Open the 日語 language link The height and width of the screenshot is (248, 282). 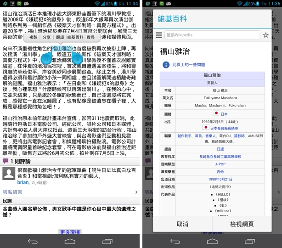(220, 149)
